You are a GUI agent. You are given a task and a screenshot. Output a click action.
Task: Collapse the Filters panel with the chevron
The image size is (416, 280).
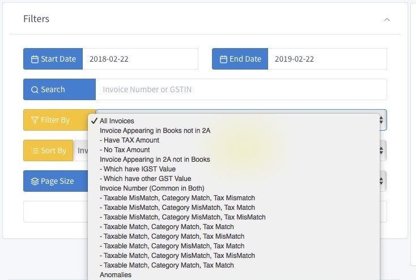click(x=387, y=19)
